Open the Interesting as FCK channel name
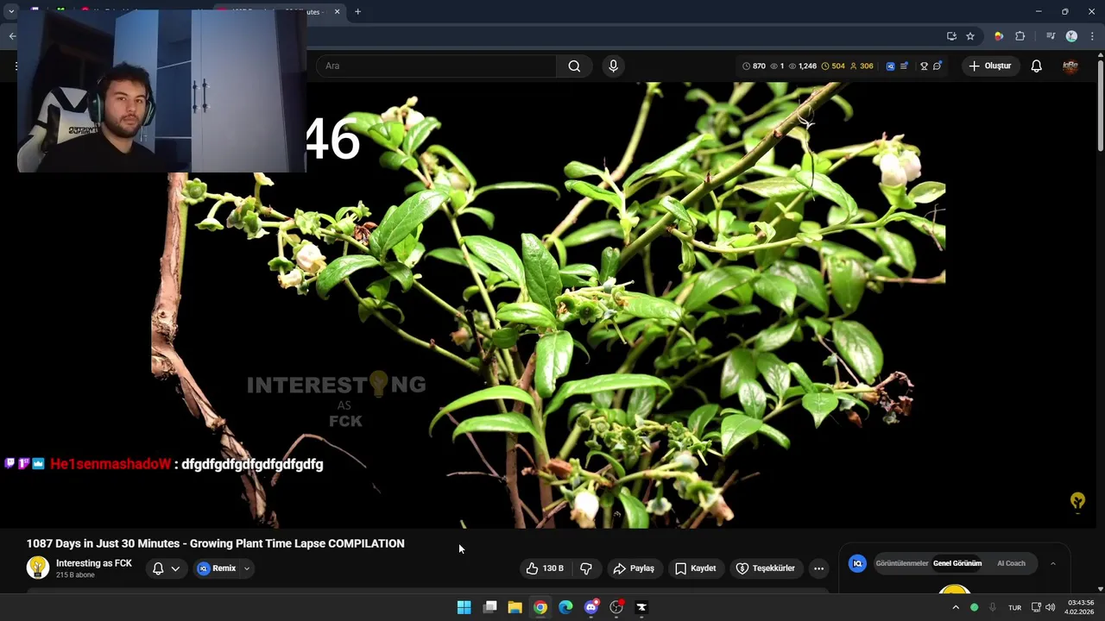Screen dimensions: 1105x621 (94, 563)
